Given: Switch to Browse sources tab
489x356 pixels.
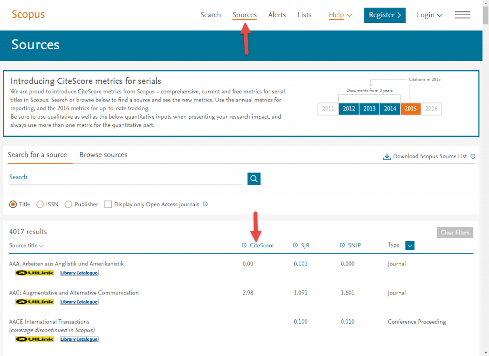Looking at the screenshot, I should [x=103, y=155].
